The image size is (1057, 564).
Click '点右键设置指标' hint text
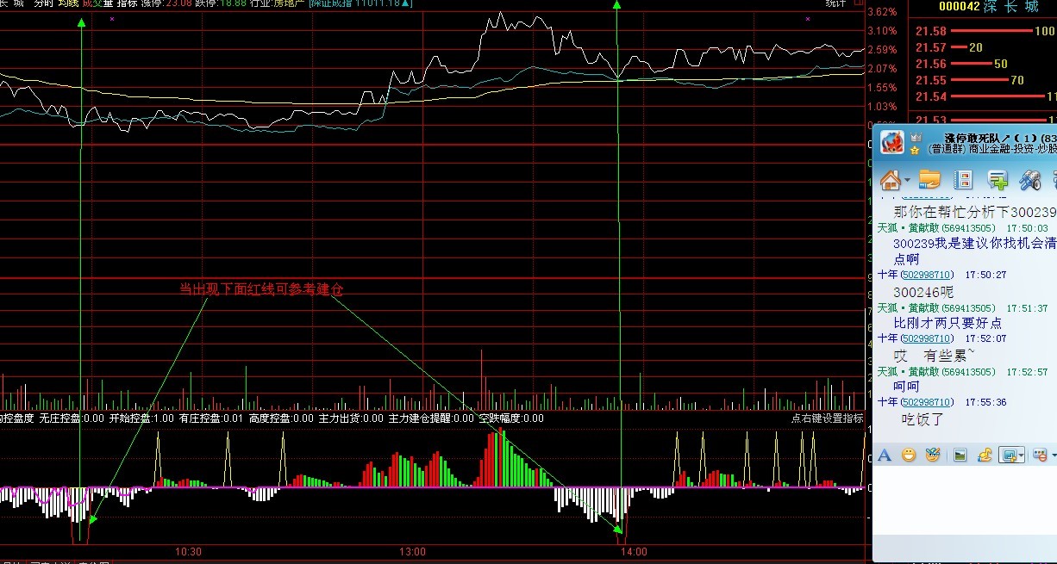pyautogui.click(x=828, y=418)
